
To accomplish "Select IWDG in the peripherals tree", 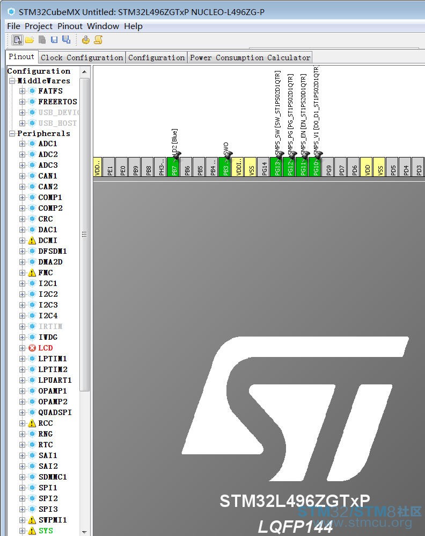I will 48,338.
